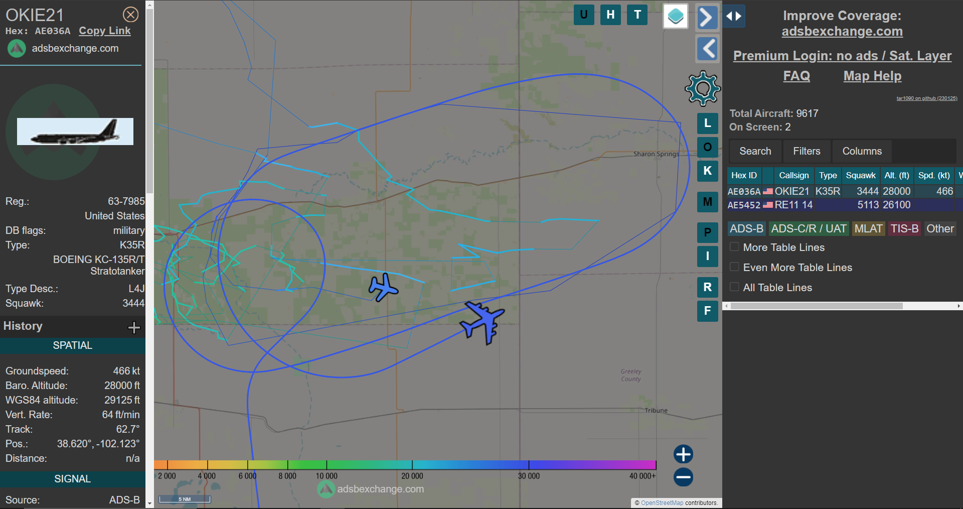The width and height of the screenshot is (963, 509).
Task: Open the KC-135 aircraft photo thumbnail
Action: click(x=75, y=132)
